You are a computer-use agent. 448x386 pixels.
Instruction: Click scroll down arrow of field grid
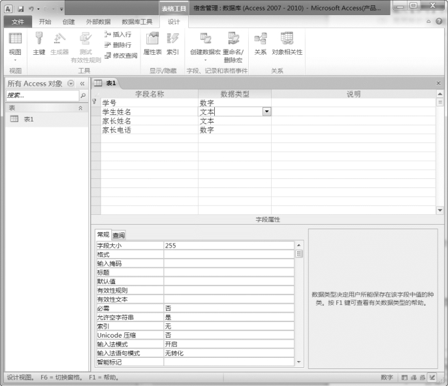click(440, 210)
